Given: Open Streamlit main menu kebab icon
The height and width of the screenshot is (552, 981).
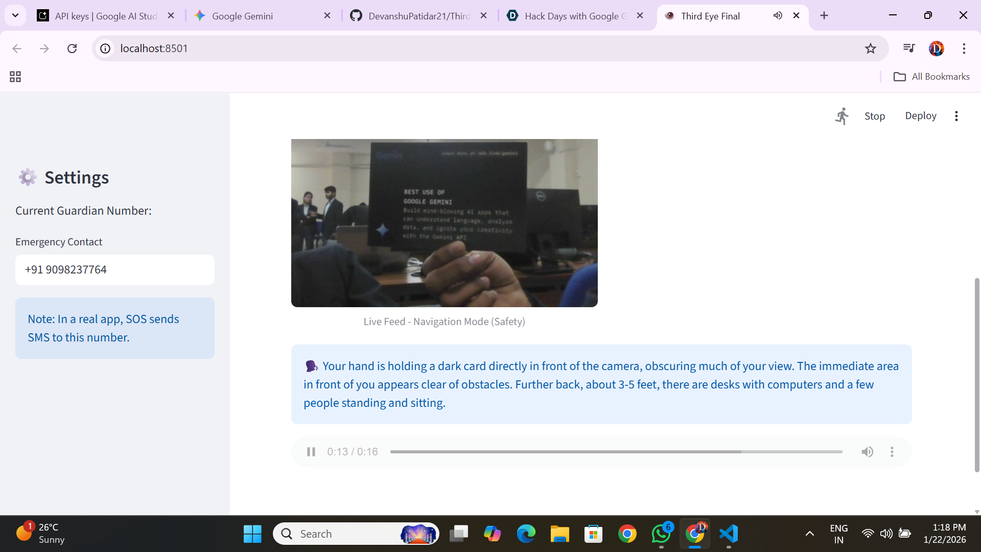Looking at the screenshot, I should coord(956,116).
